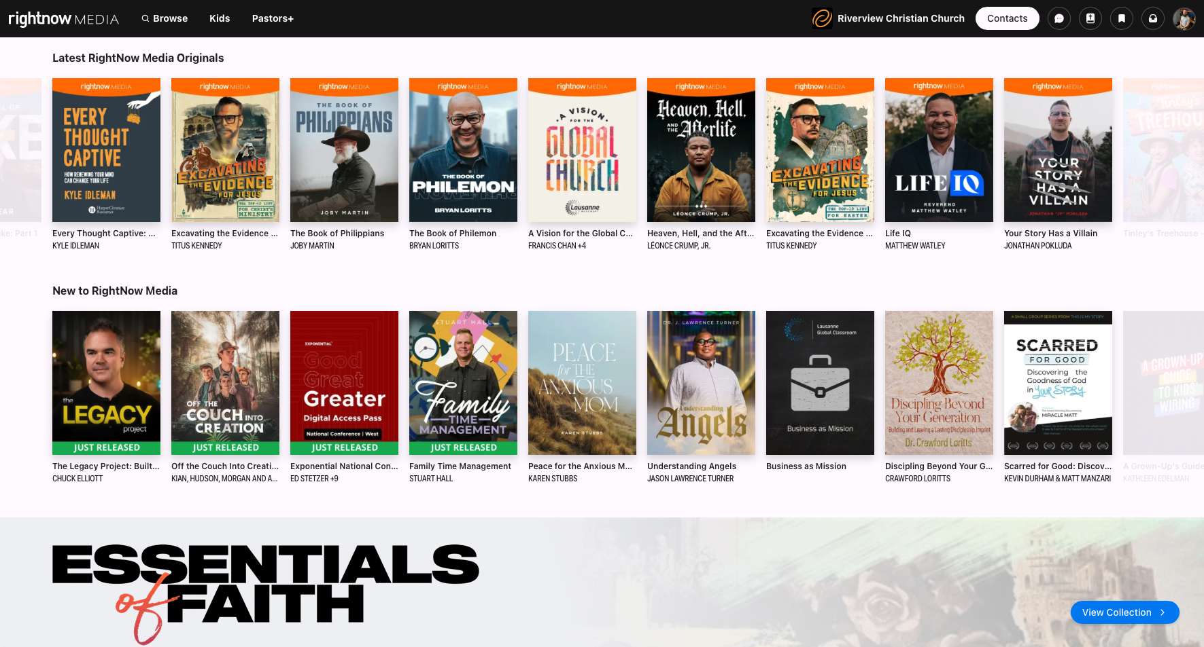The image size is (1204, 647).
Task: Go to RightNow Media home logo
Action: tap(63, 18)
